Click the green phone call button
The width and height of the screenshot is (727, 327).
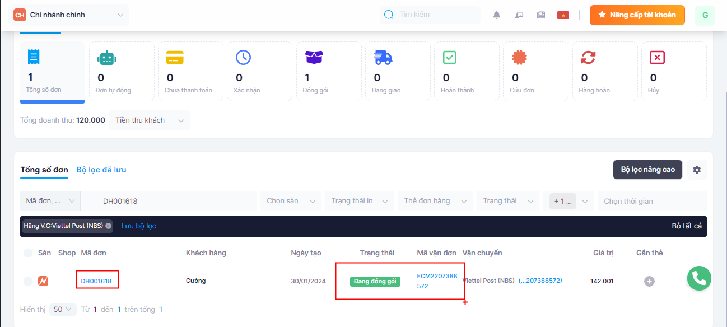(699, 278)
